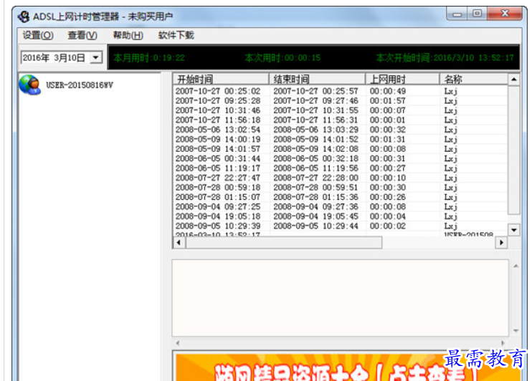Maximize the ADSL manager window
The height and width of the screenshot is (381, 532).
click(x=477, y=14)
